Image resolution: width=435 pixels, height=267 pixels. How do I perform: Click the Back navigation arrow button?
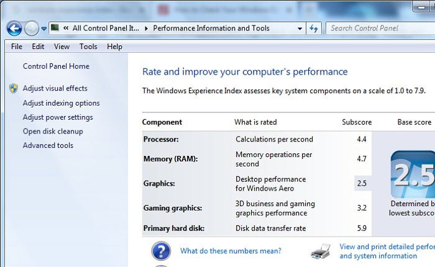tap(14, 29)
